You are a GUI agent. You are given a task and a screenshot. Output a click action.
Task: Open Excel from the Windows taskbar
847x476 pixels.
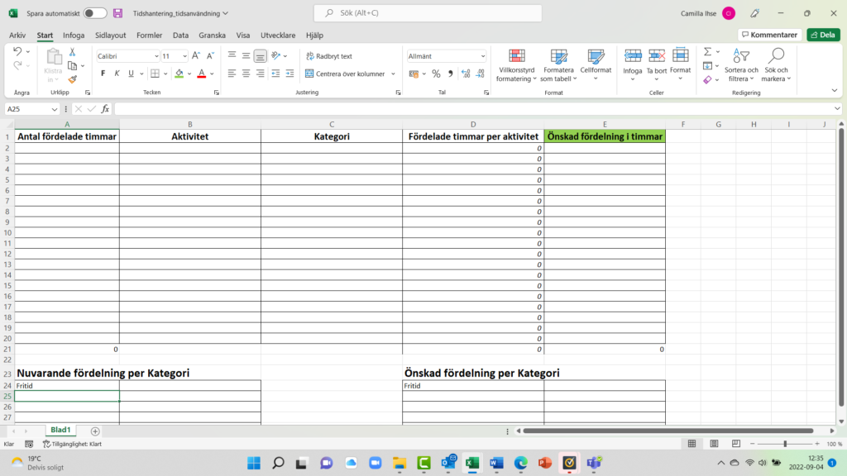472,463
